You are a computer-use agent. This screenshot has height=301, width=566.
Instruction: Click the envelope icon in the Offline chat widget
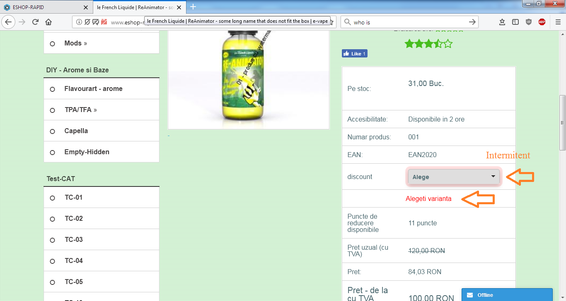(469, 295)
